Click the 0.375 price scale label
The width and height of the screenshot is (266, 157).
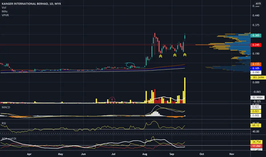pyautogui.click(x=256, y=25)
